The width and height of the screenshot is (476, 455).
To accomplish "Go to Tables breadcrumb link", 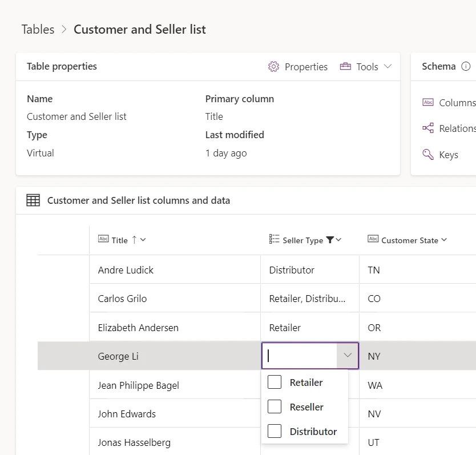I will 38,30.
